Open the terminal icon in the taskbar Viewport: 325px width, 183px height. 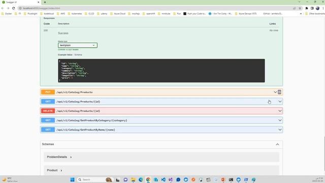(x=231, y=179)
